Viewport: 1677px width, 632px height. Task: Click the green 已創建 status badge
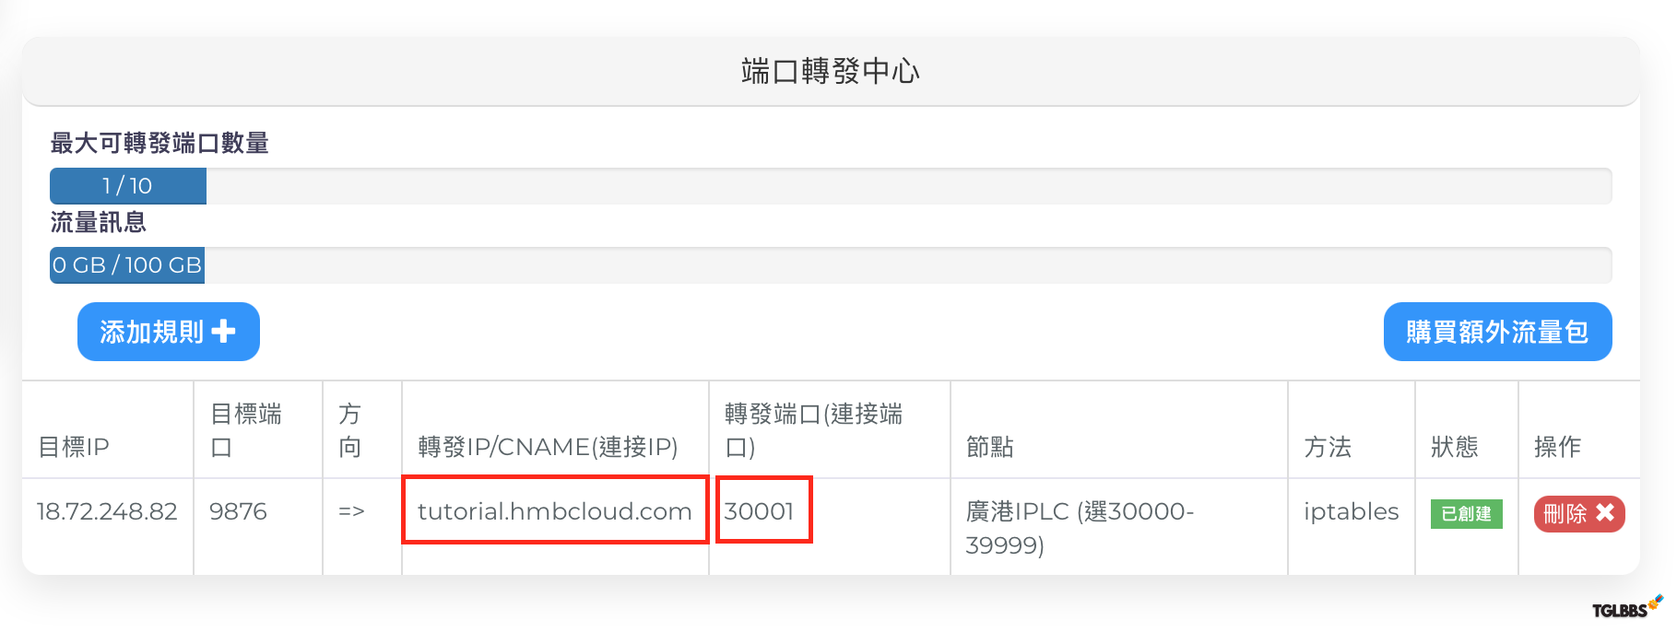click(x=1466, y=514)
